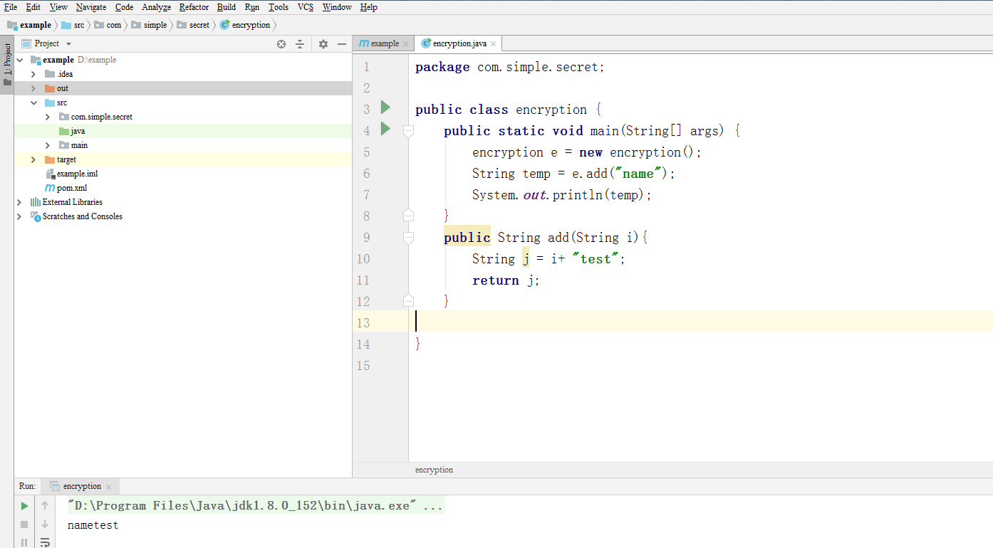Click the locate/scroll from source icon
Viewport: 993px width, 548px height.
[x=281, y=44]
